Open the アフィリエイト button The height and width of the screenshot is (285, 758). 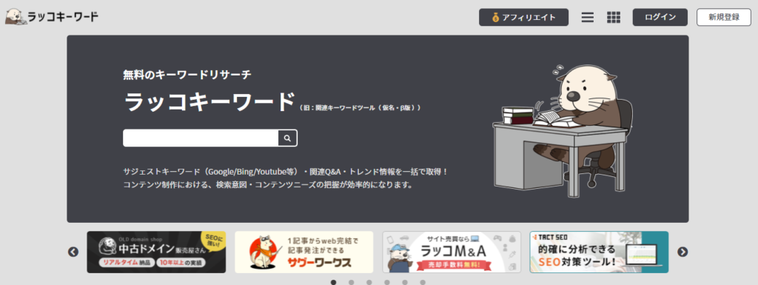point(523,17)
